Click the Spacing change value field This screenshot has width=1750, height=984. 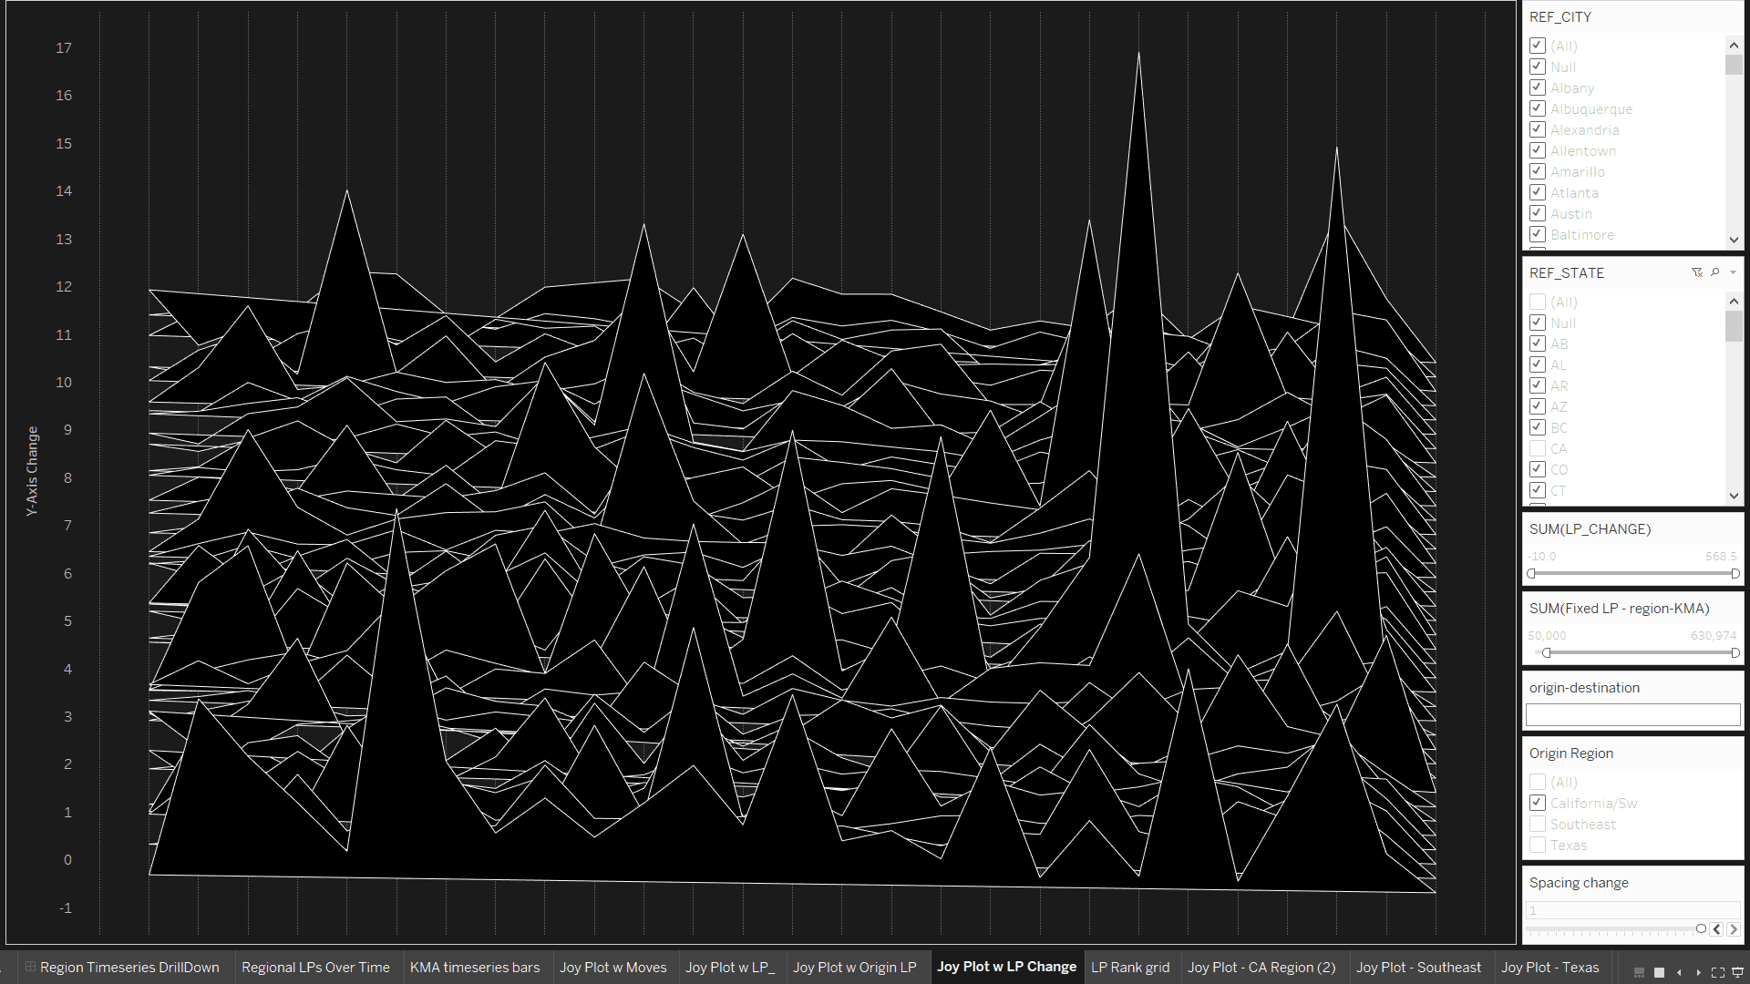tap(1633, 910)
